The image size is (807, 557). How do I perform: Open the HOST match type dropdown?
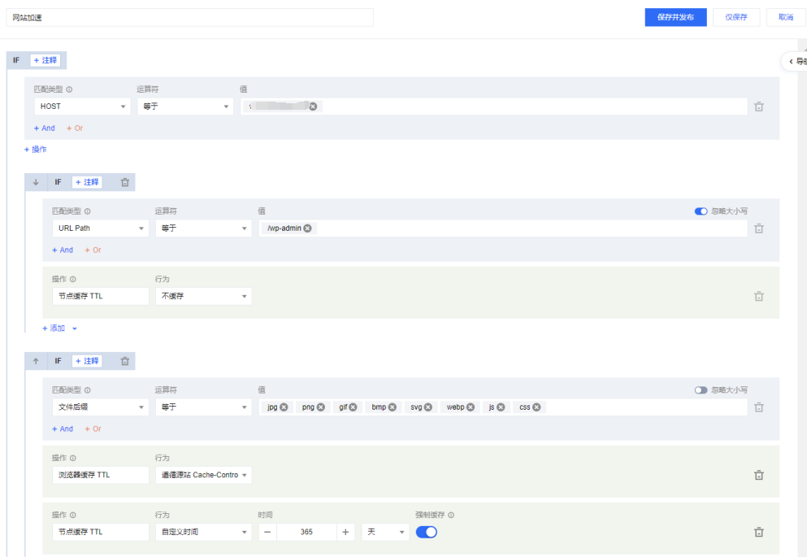(x=81, y=106)
